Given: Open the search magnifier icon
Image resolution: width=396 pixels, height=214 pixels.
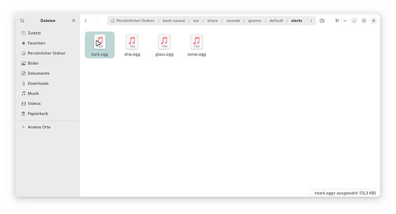Looking at the screenshot, I should pos(22,21).
